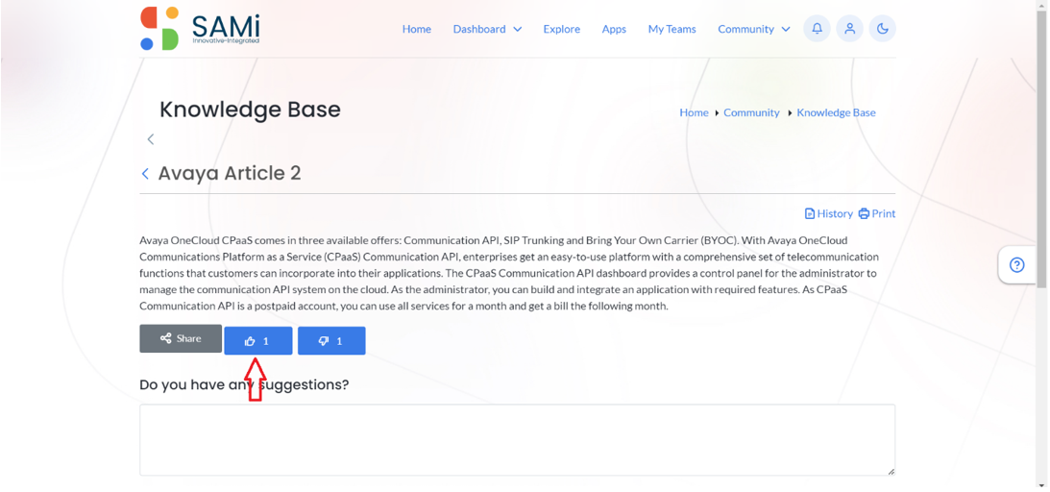This screenshot has height=492, width=1050.
Task: Go to Home in navigation bar
Action: (x=417, y=29)
